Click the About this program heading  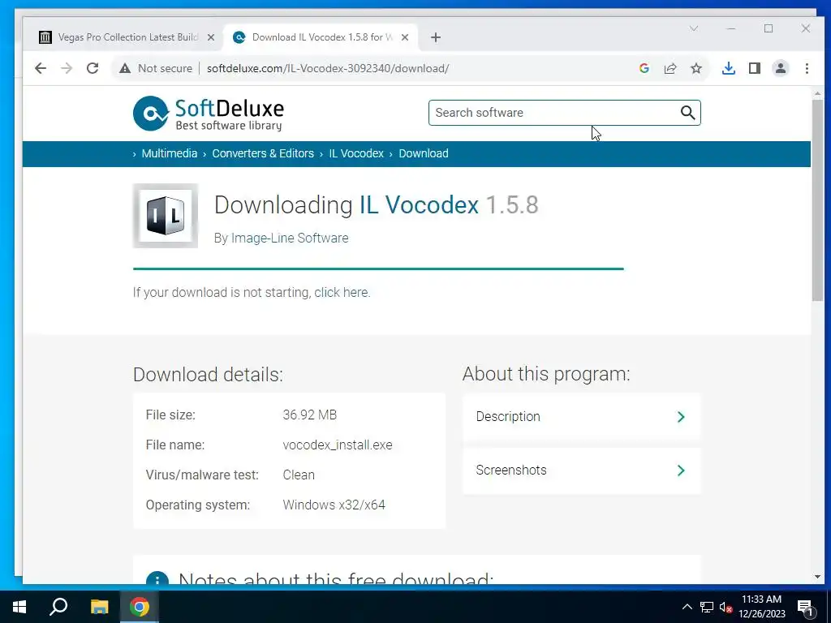[x=546, y=374]
